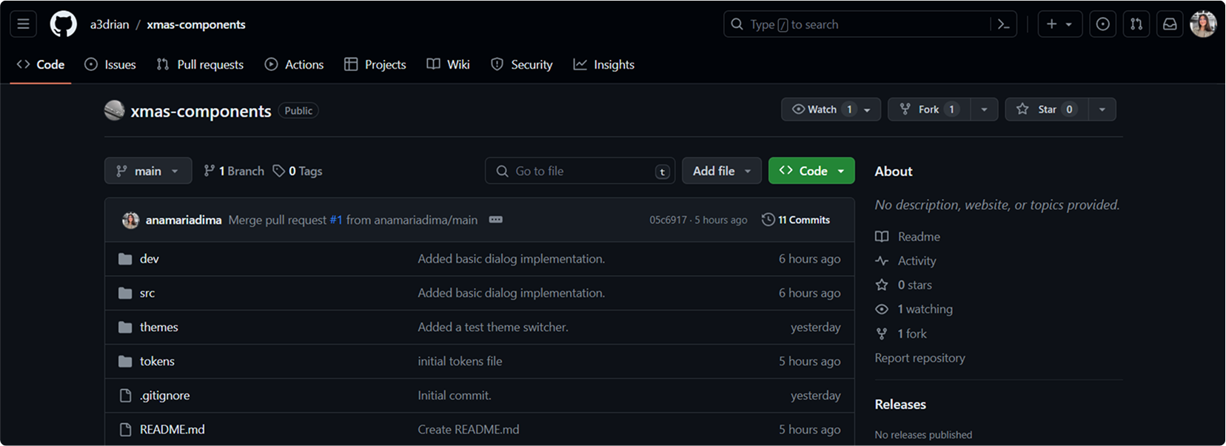Open the main branch selector
Image resolution: width=1226 pixels, height=446 pixels.
pos(148,171)
